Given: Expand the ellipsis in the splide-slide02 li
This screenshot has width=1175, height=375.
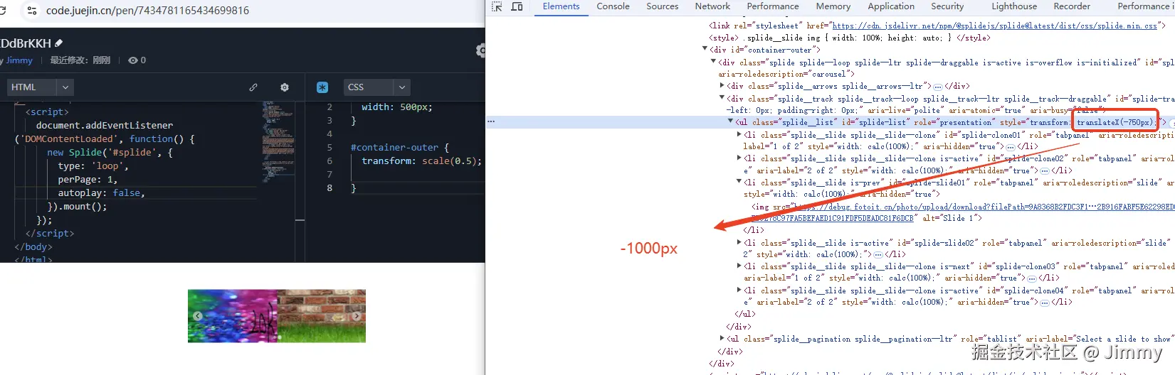Looking at the screenshot, I should (x=878, y=254).
